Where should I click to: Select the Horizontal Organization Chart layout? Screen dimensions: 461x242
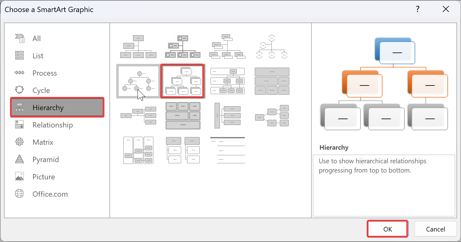(x=138, y=115)
